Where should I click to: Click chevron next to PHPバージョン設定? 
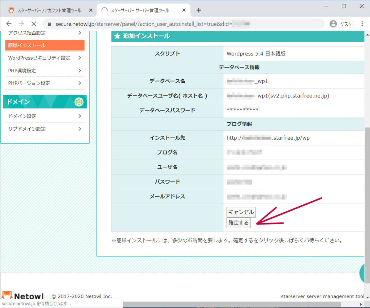pos(80,83)
